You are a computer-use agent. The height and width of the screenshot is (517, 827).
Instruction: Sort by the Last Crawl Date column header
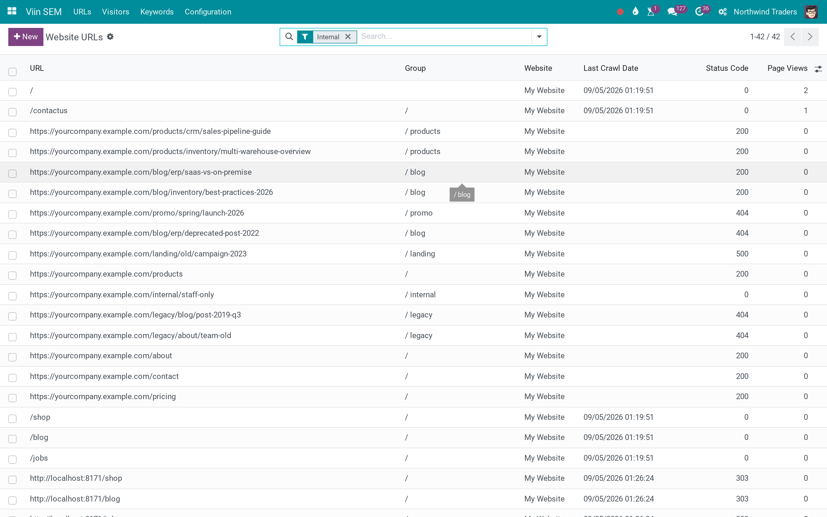pos(611,68)
